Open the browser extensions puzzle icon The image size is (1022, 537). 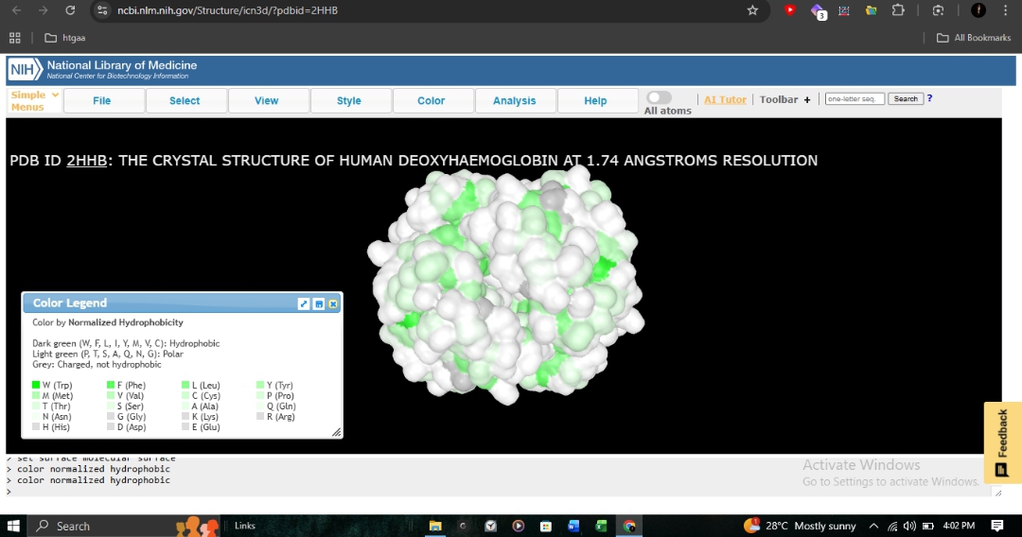(898, 10)
